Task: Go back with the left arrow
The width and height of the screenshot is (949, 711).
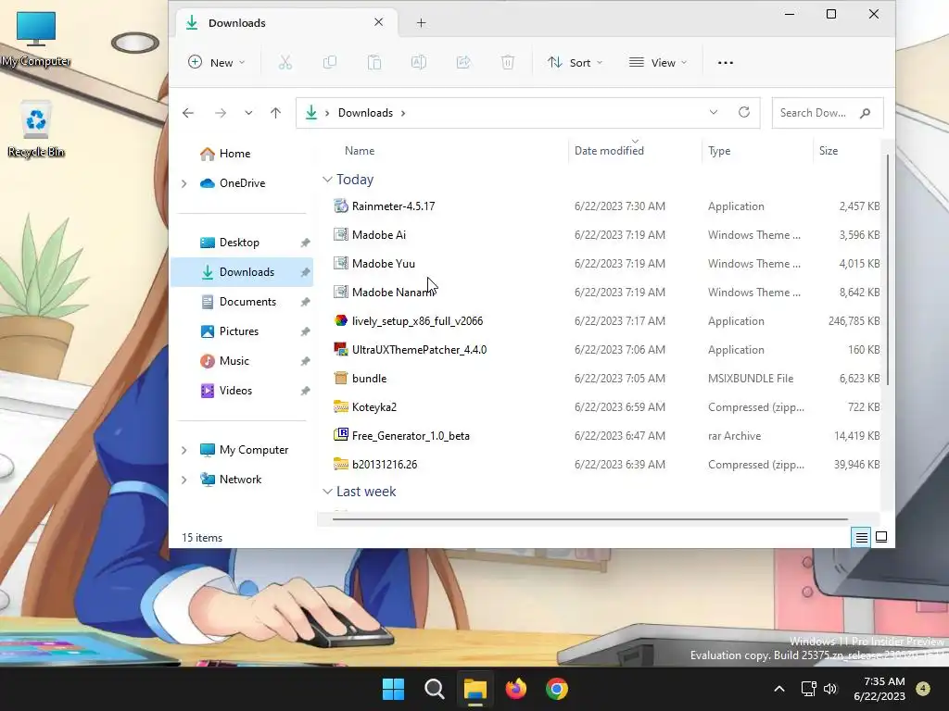Action: pyautogui.click(x=188, y=113)
